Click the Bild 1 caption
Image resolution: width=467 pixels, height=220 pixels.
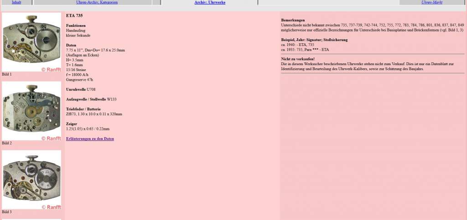[x=6, y=74]
